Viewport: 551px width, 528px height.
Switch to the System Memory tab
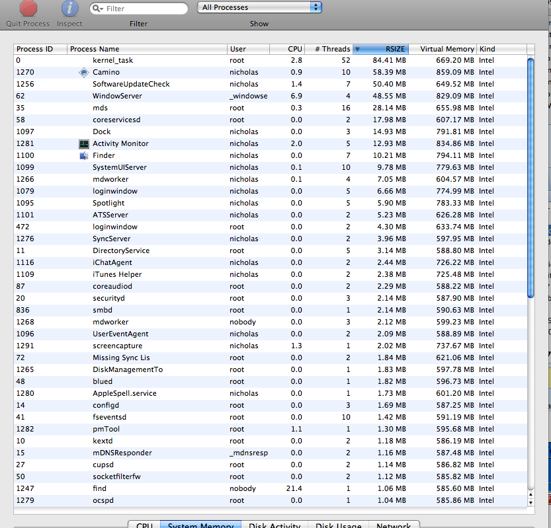coord(200,525)
